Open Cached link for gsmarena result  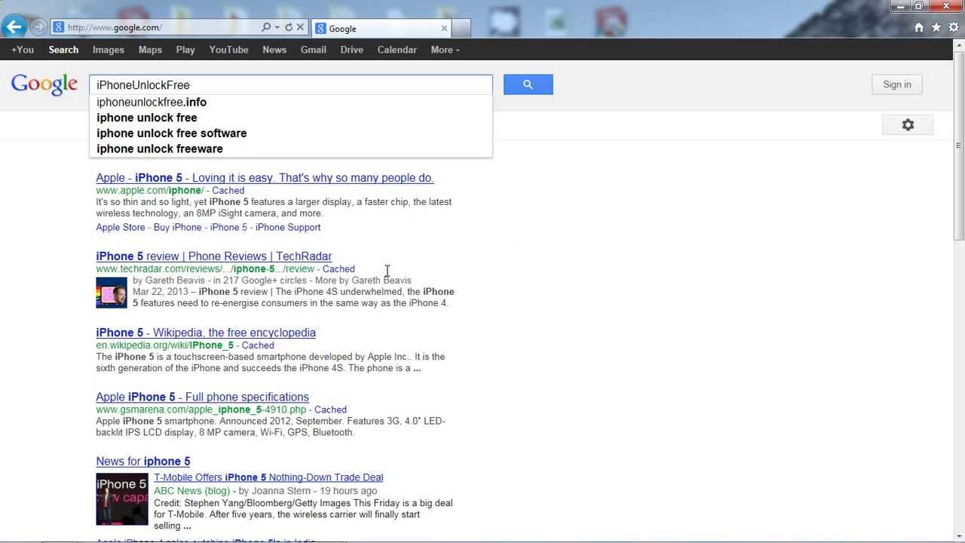(331, 410)
